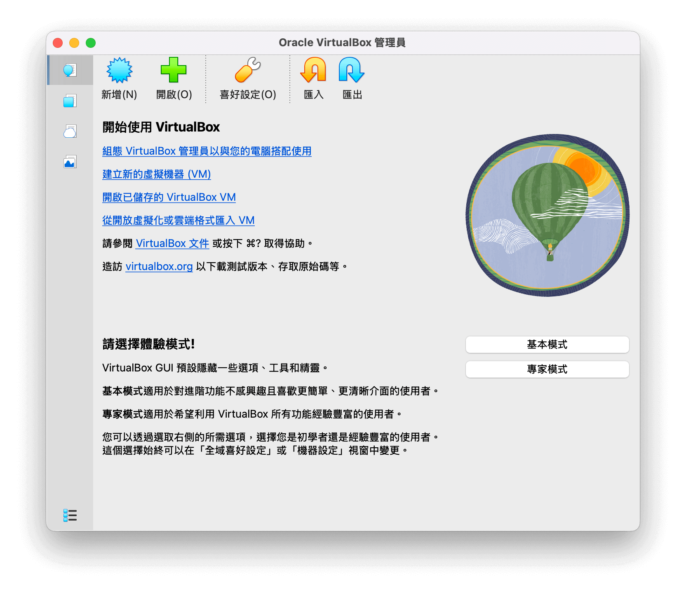Open the 開啟已儲存的 VirtualBox VM link
This screenshot has height=592, width=686.
click(169, 197)
